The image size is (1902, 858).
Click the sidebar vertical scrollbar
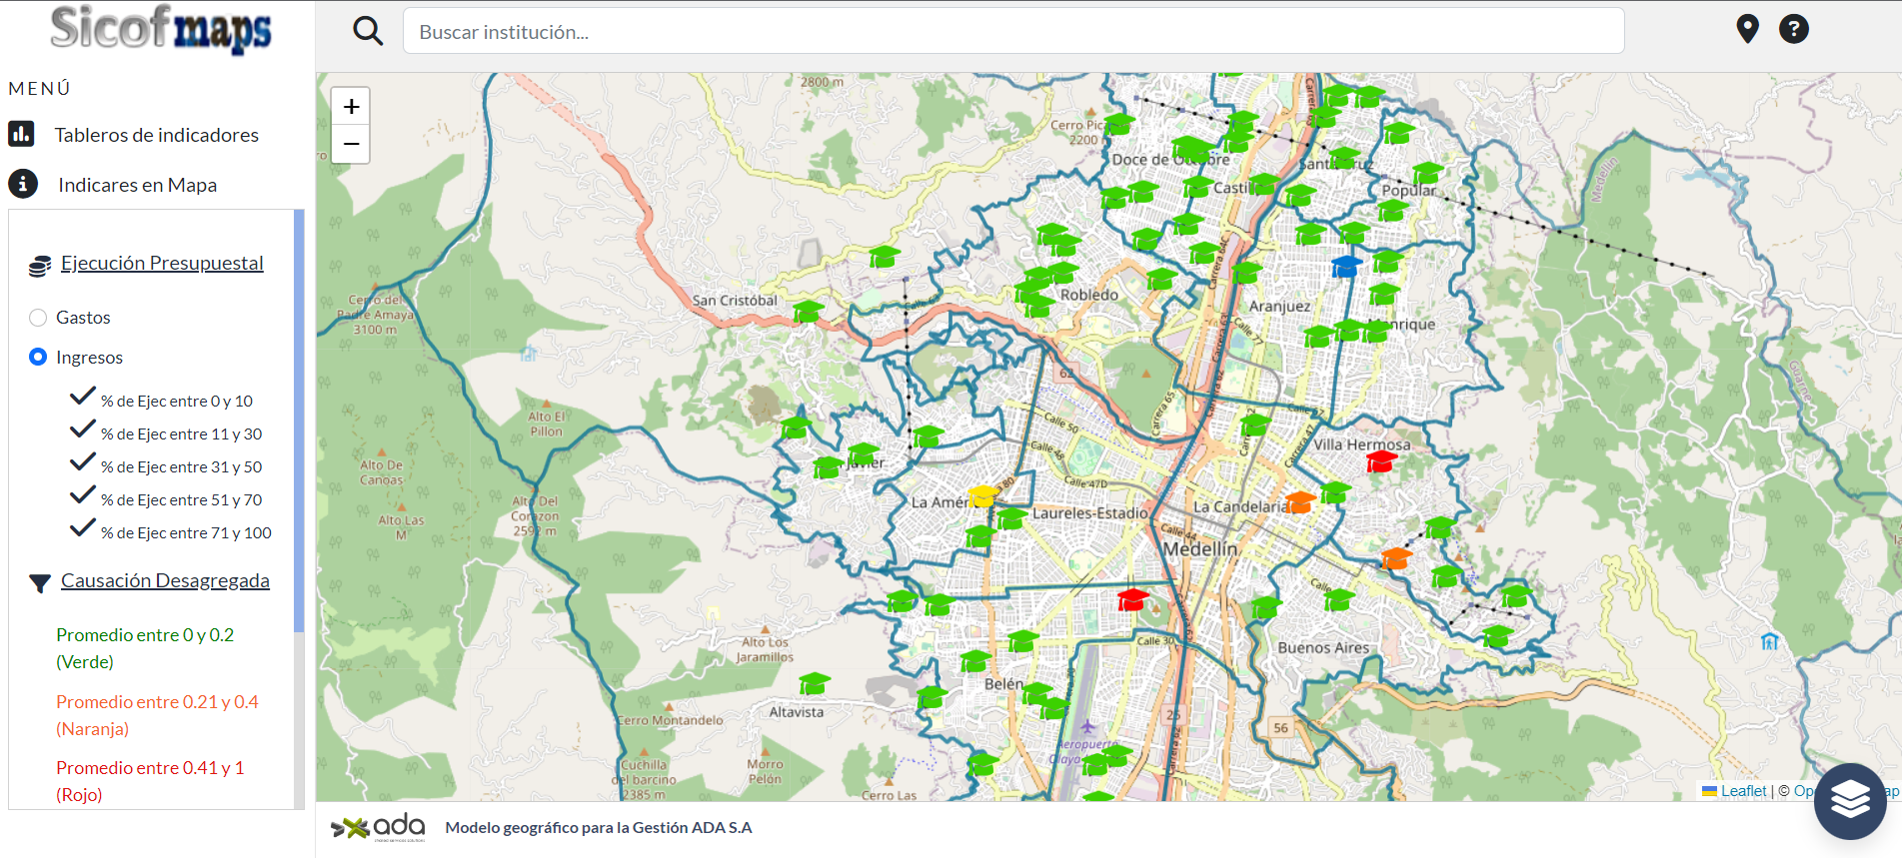click(299, 420)
